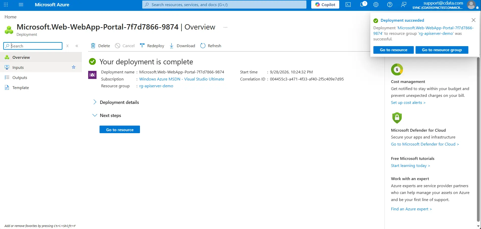Click Go to resource in notification

[x=394, y=50]
